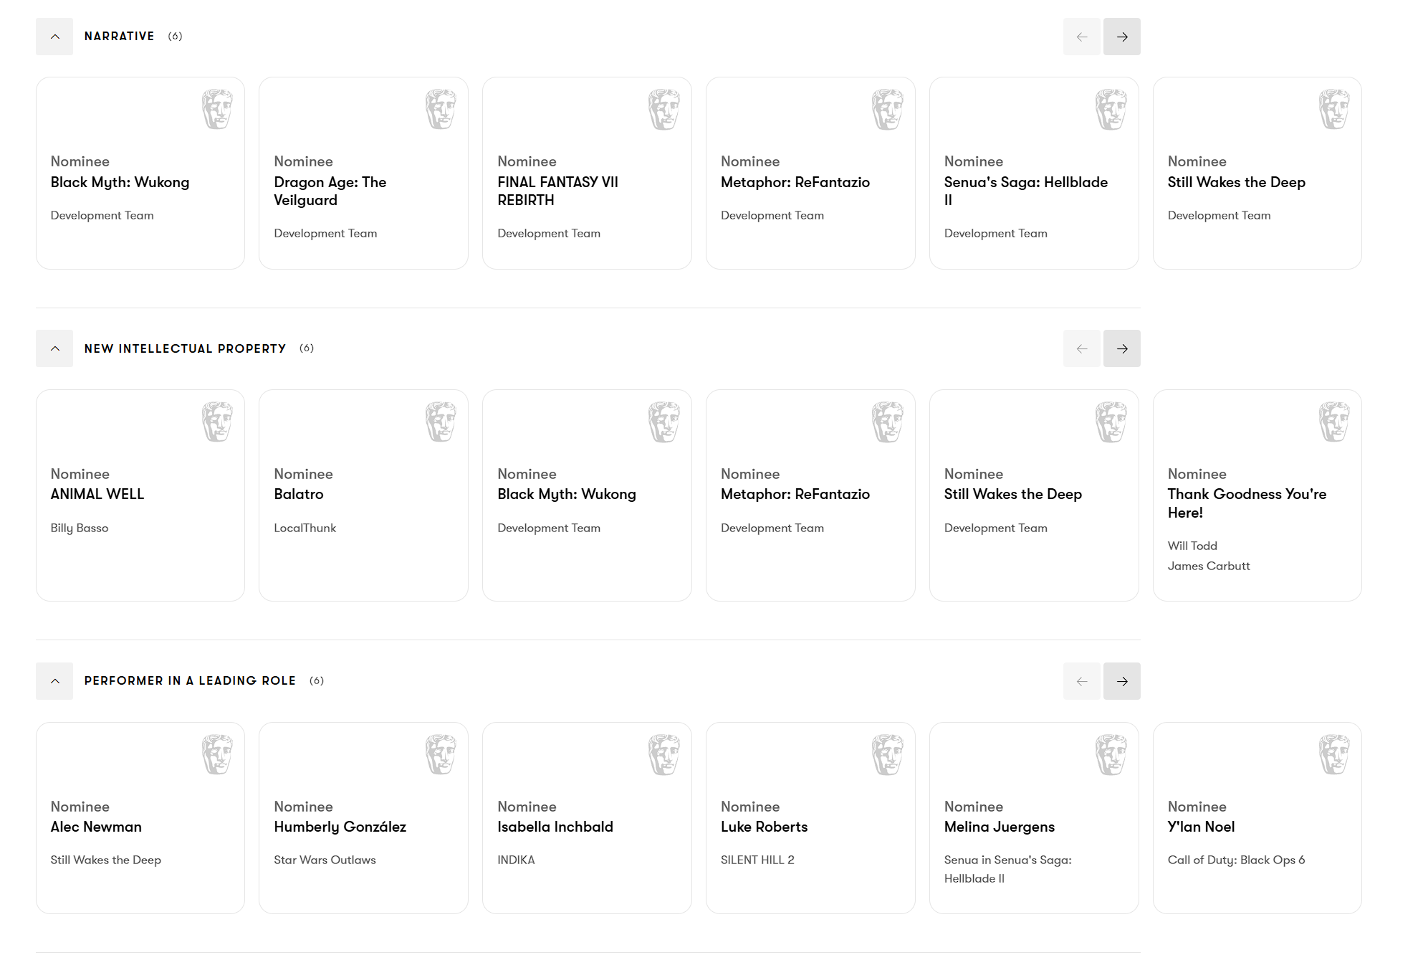The height and width of the screenshot is (955, 1423).
Task: Collapse the Performer in a Leading Role section
Action: (54, 681)
